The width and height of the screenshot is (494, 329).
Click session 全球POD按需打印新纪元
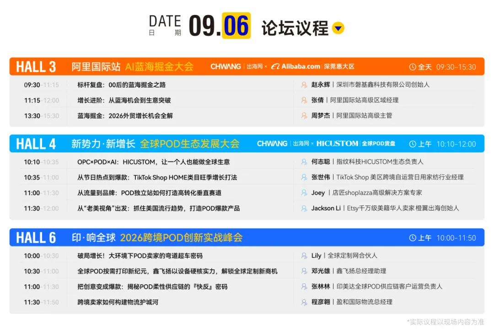177,271
